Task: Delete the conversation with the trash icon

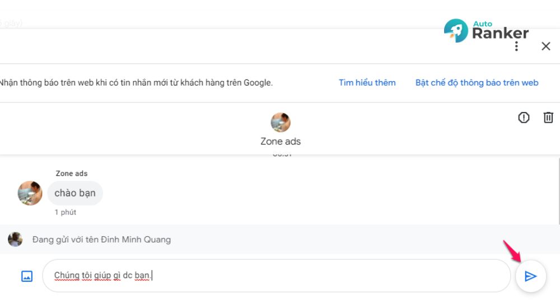Action: 548,118
